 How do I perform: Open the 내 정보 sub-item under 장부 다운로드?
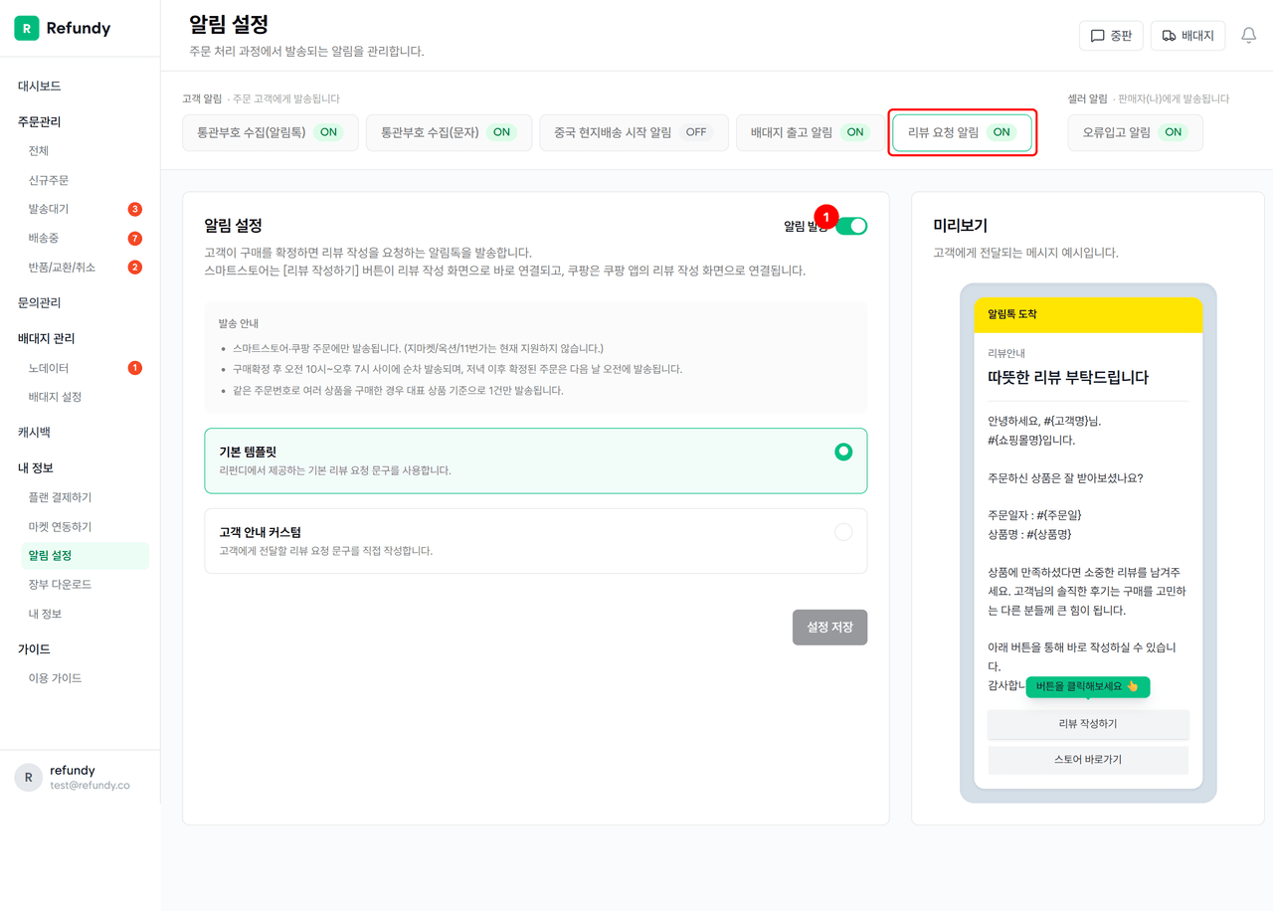45,614
